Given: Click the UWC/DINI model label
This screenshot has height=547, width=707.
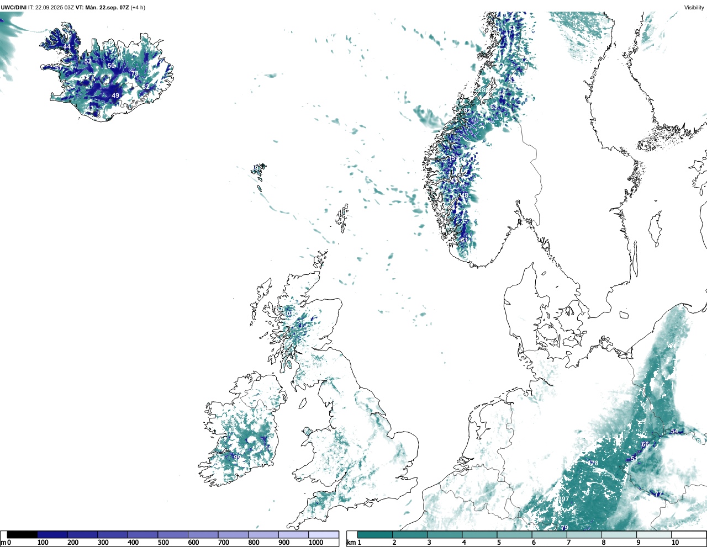Looking at the screenshot, I should (x=14, y=8).
